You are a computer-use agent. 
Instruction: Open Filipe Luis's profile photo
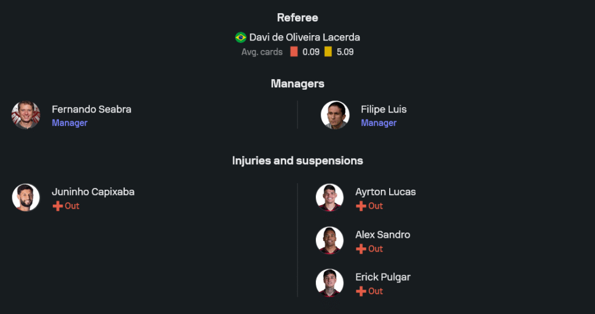(x=335, y=115)
